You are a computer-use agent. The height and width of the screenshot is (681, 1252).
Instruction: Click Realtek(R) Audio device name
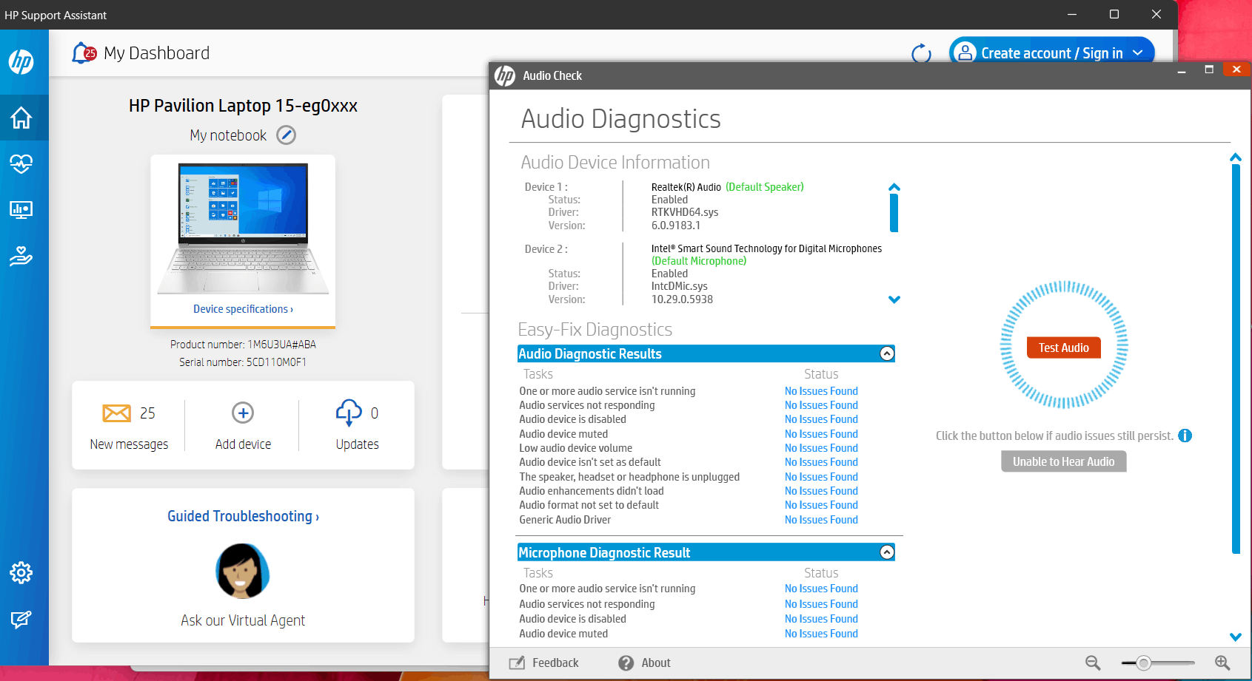686,187
